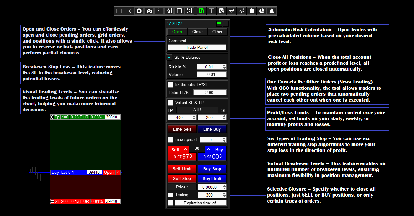Viewport: 414px width, 216px height.
Task: Open the panel's hamburger menu
Action: tap(219, 24)
